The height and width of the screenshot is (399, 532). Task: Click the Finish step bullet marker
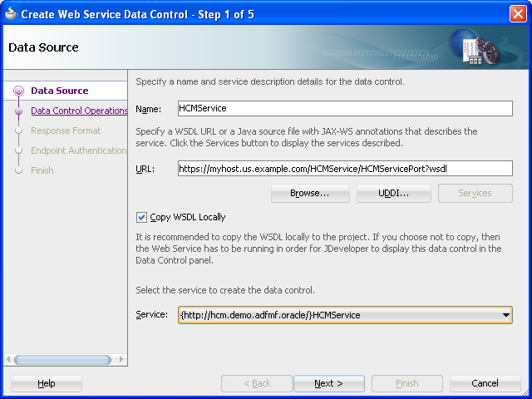pos(18,170)
